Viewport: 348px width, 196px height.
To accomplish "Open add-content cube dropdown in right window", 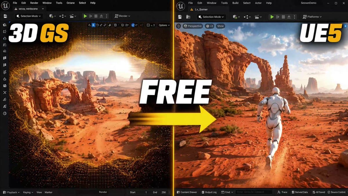I will click(x=237, y=17).
